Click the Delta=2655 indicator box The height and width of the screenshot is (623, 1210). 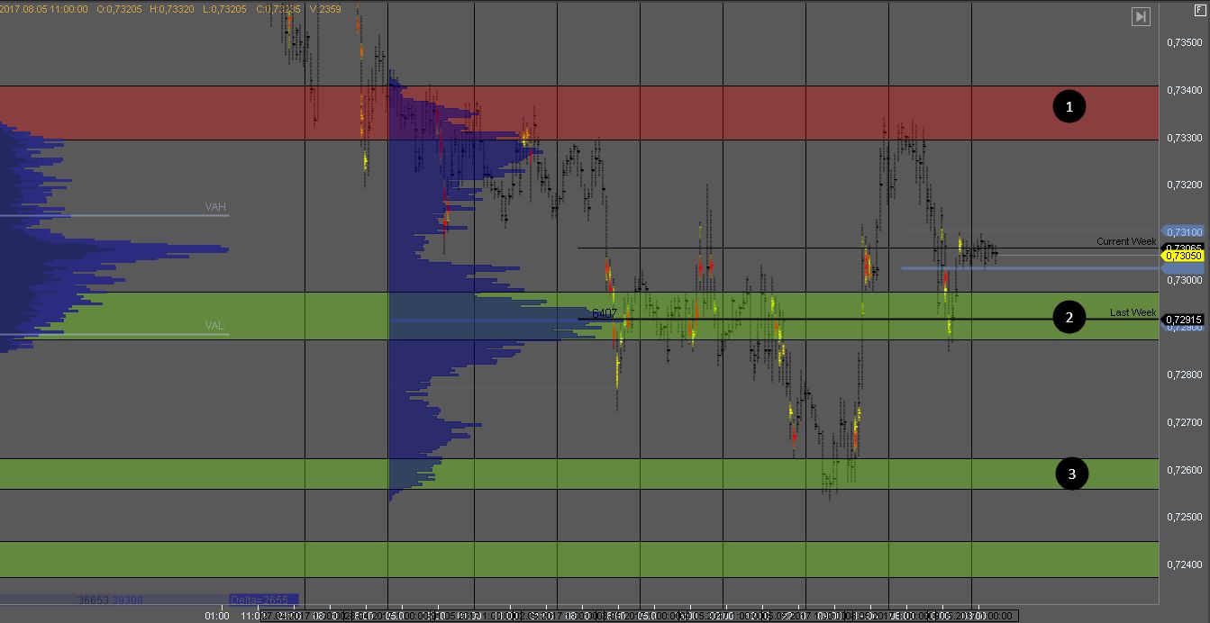pos(262,600)
